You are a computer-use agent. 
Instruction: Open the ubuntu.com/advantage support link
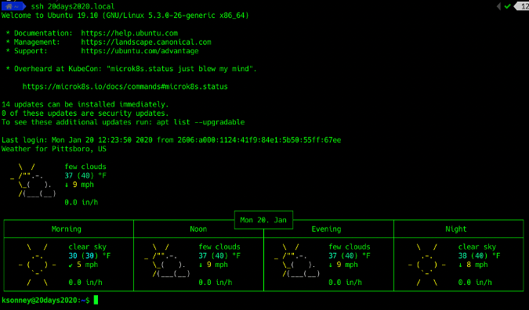[x=139, y=51]
